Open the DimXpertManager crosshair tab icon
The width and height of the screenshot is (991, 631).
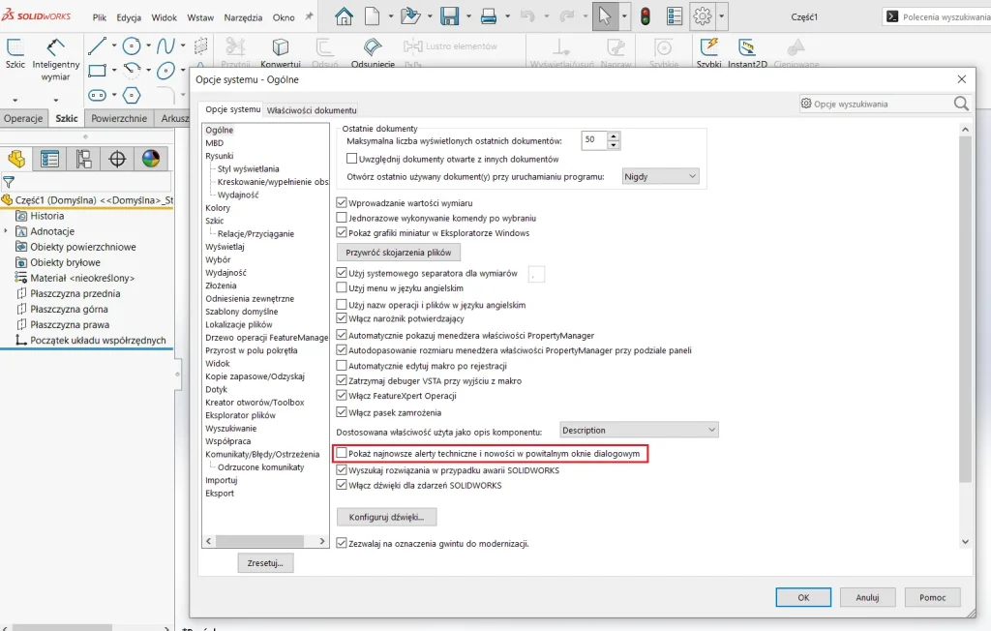(117, 159)
